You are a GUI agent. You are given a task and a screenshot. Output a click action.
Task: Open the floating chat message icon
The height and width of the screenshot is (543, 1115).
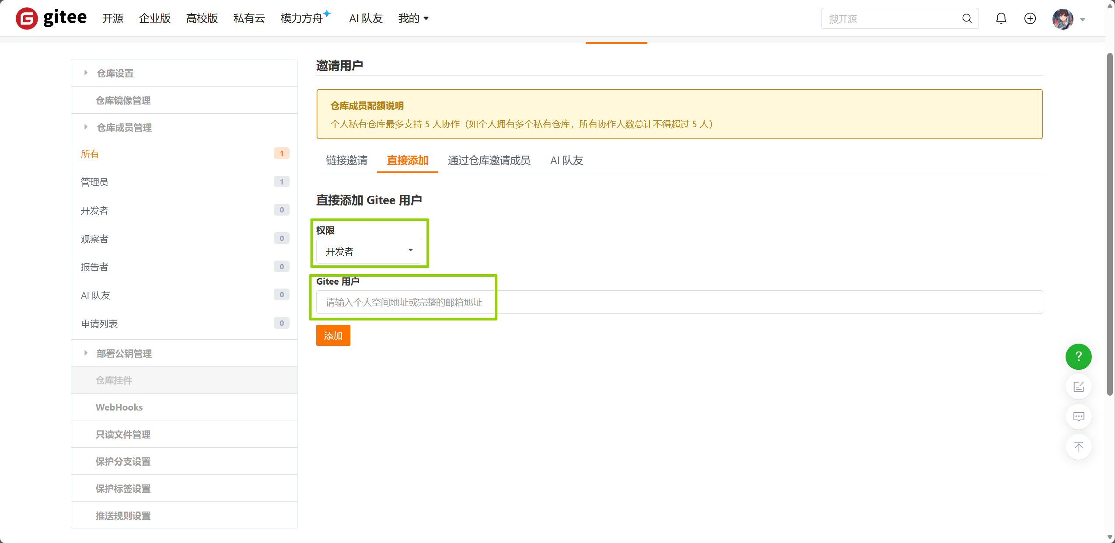tap(1078, 417)
